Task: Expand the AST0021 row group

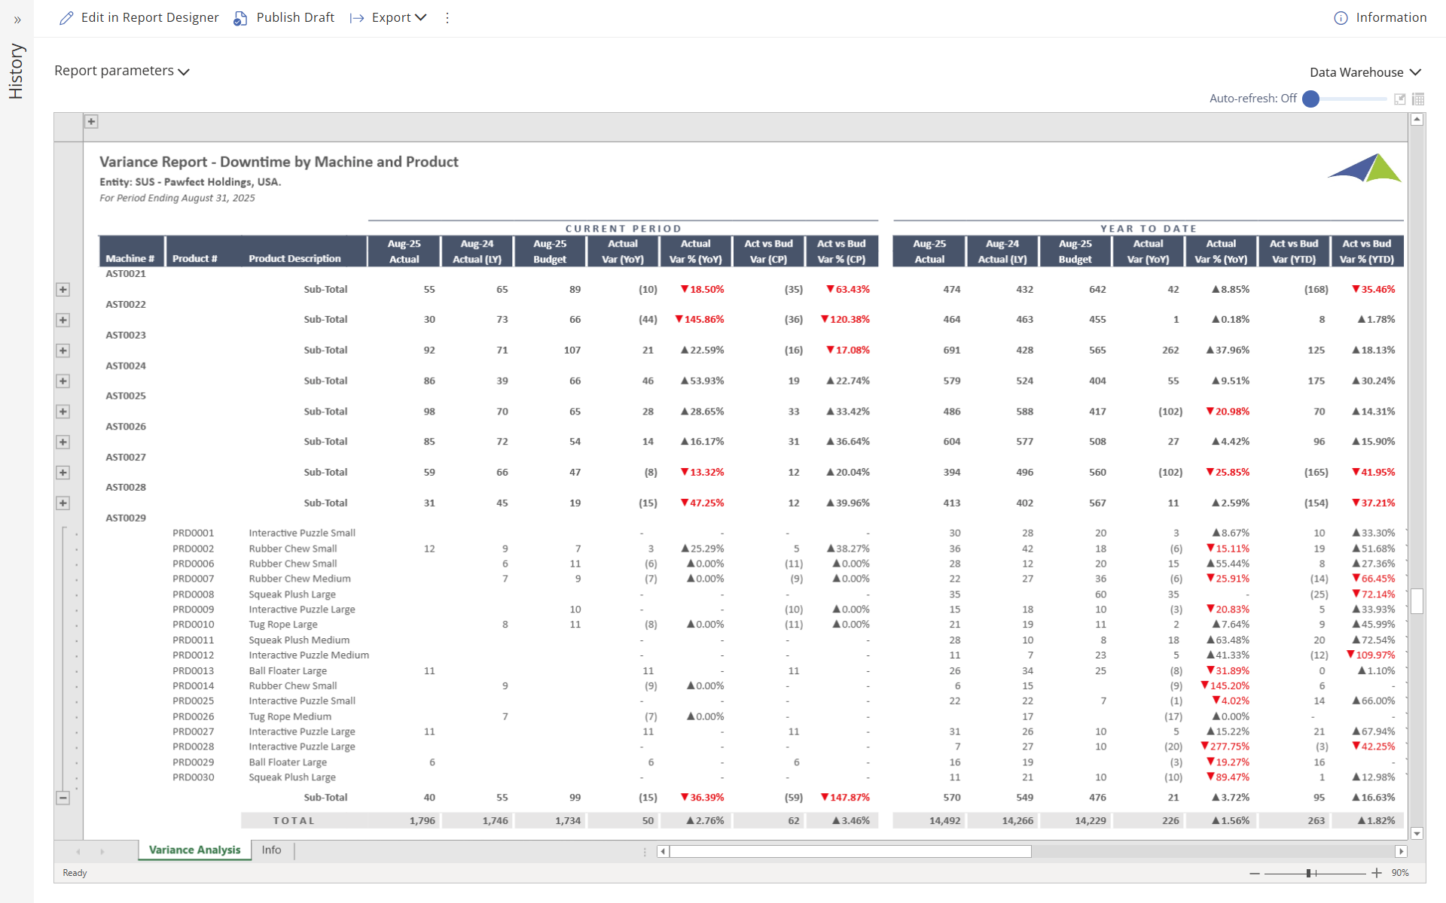Action: coord(63,289)
